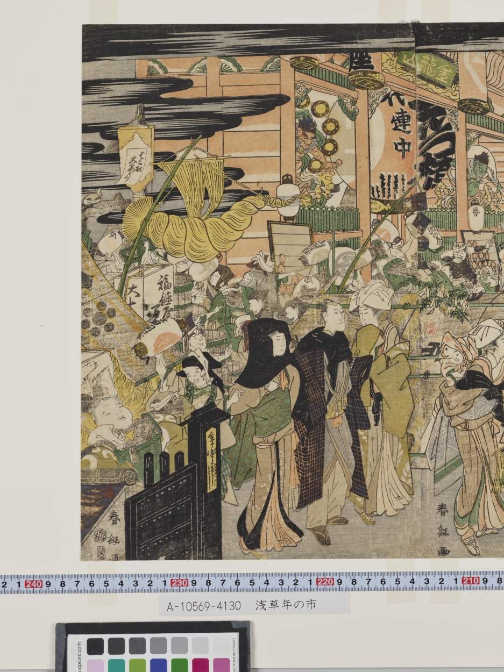Click the red "210" mark on the ruler

(x=471, y=581)
